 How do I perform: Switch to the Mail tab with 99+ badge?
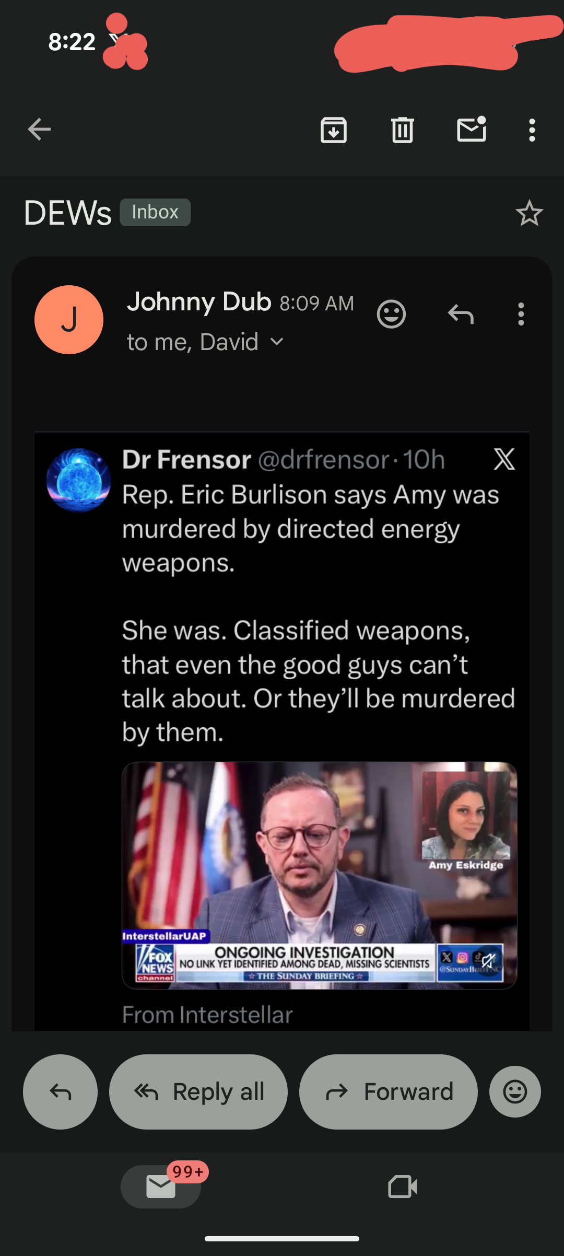(161, 1187)
